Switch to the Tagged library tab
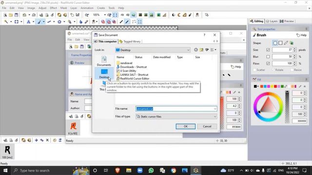This screenshot has height=175, width=312. (130, 41)
